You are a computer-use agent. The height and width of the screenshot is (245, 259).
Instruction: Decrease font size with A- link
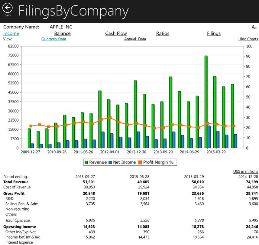(254, 27)
